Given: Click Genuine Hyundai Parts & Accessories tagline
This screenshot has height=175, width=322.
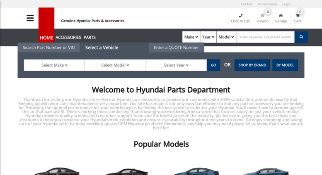Looking at the screenshot, I should coord(92,21).
